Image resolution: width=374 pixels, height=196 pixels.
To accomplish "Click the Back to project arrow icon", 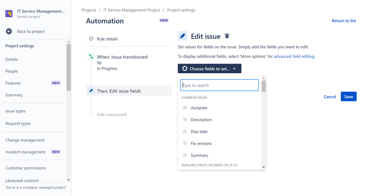I will click(9, 32).
